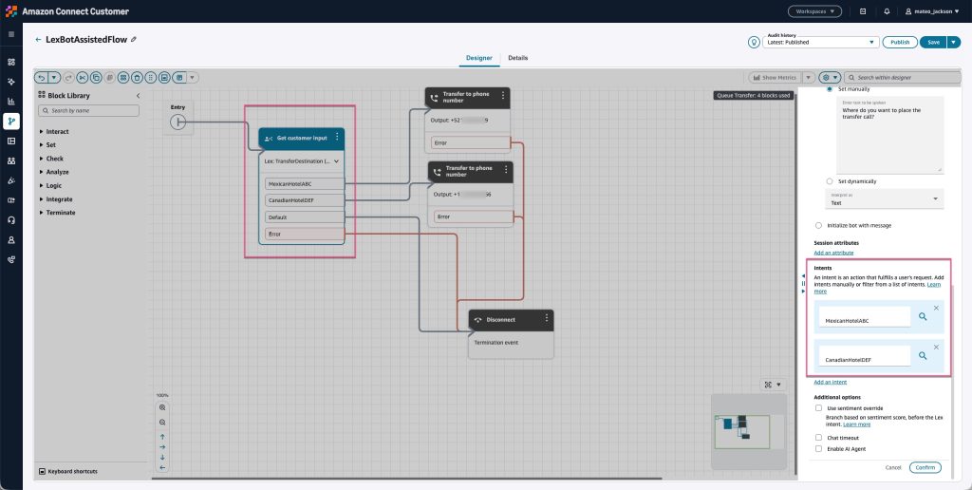The height and width of the screenshot is (490, 972).
Task: Open the single-person profile icon in left sidebar
Action: [11, 240]
